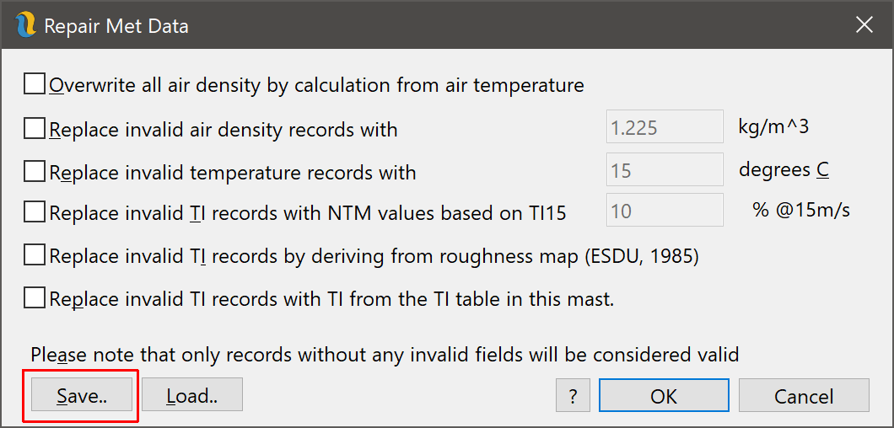Click the TI15 percentage field showing 10
This screenshot has width=894, height=428.
665,211
